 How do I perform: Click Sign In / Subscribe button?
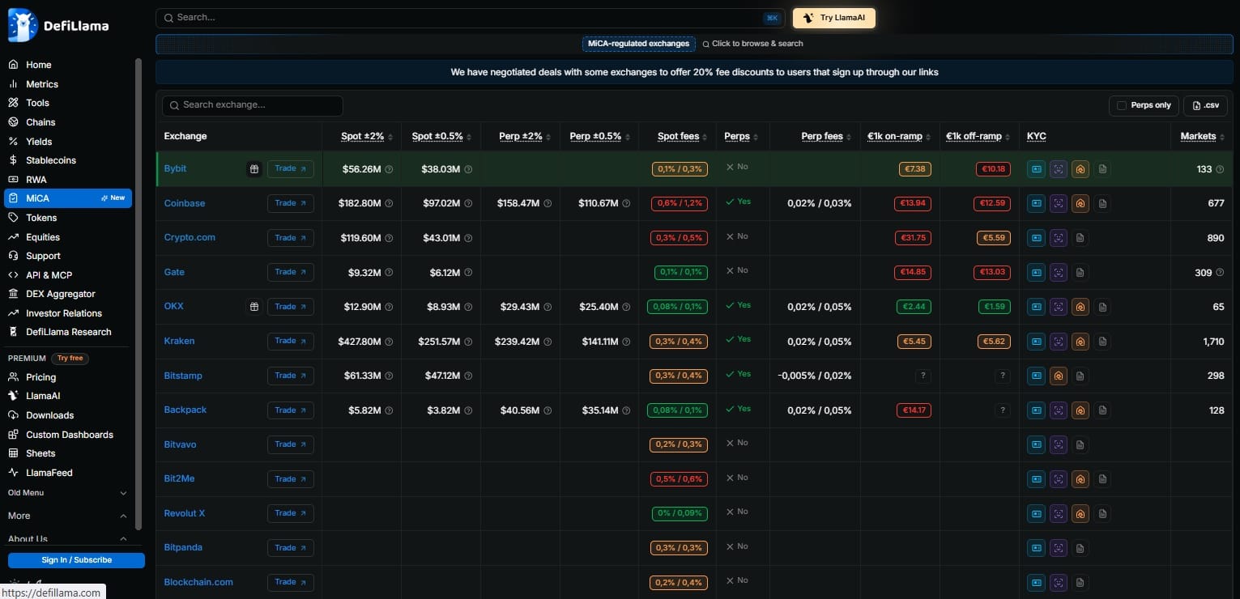(76, 560)
